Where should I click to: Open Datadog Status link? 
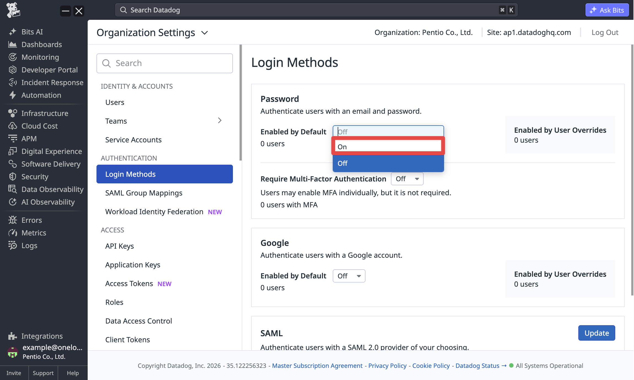(481, 366)
